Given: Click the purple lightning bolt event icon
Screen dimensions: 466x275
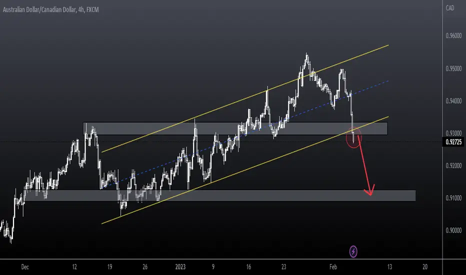Looking at the screenshot, I should coord(353,252).
